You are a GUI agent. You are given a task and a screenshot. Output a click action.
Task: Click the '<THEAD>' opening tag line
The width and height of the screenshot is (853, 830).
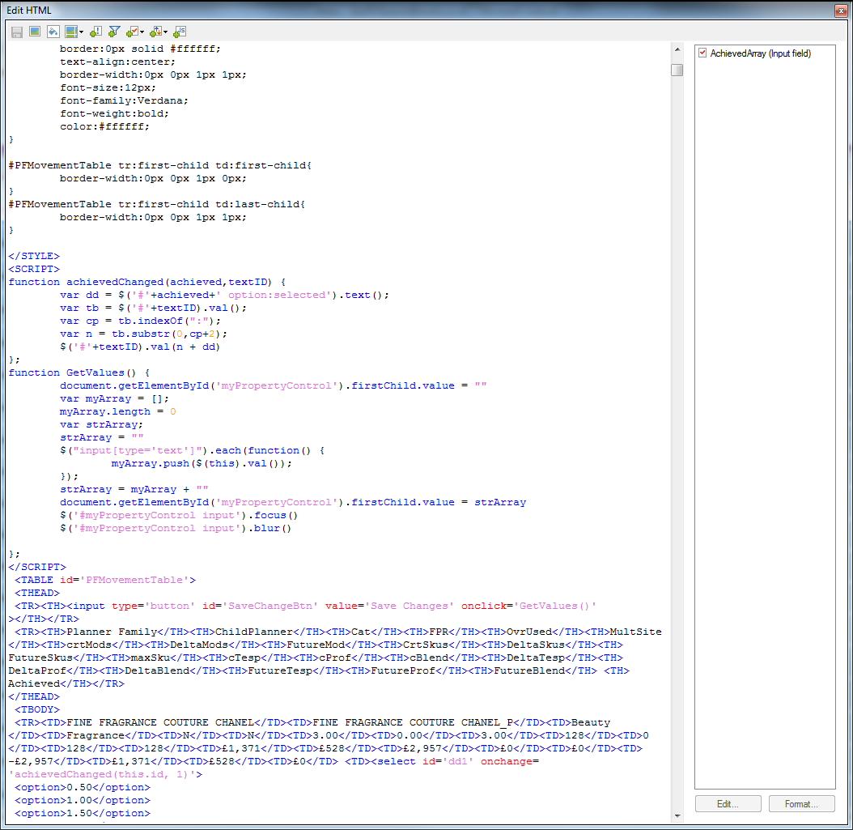[x=37, y=594]
